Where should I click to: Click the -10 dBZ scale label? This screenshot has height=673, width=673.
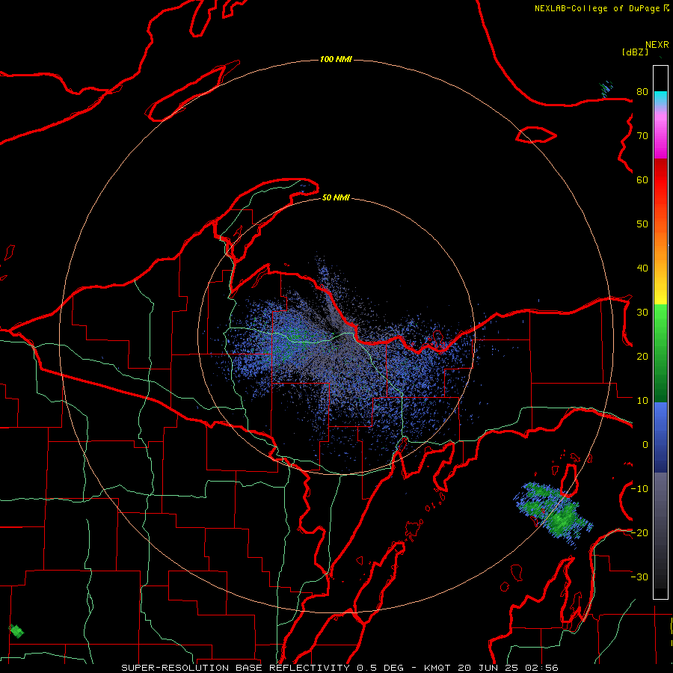(x=639, y=488)
